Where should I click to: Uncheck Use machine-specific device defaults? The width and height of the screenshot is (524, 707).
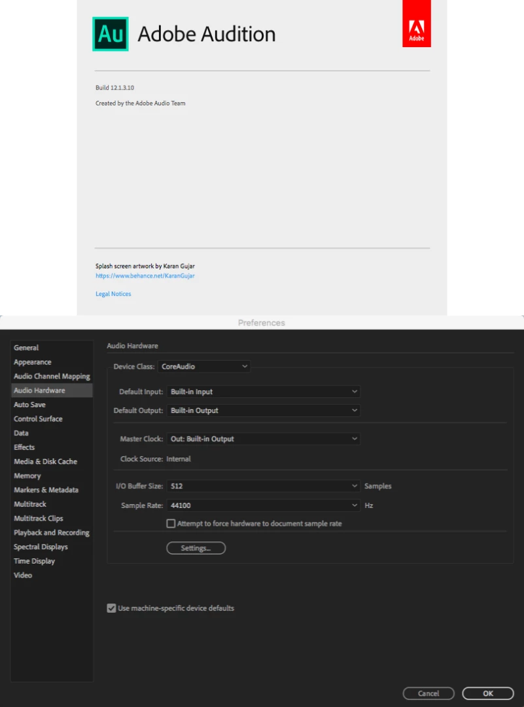(x=111, y=608)
